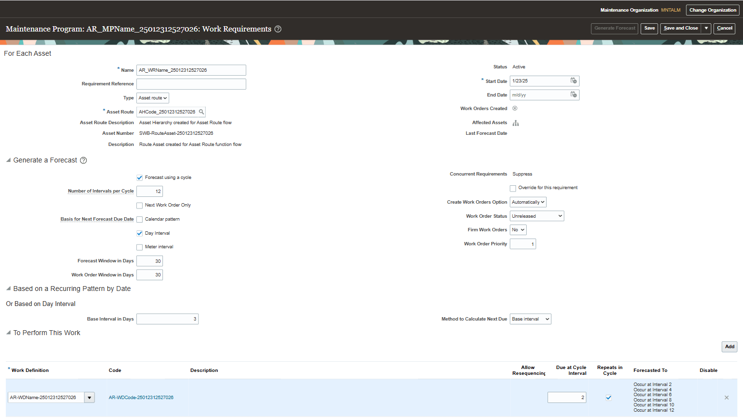The height and width of the screenshot is (418, 743).
Task: Collapse the To Perform This Work section
Action: (8, 333)
